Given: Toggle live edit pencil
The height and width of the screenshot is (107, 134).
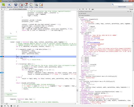Looking at the screenshot, I should 18,106.
